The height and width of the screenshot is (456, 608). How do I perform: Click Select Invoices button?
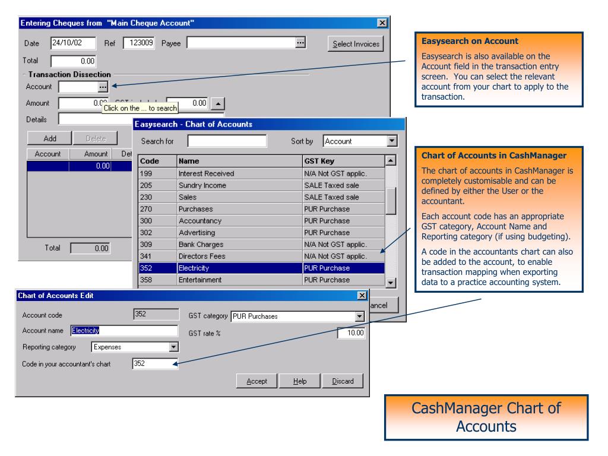(356, 44)
